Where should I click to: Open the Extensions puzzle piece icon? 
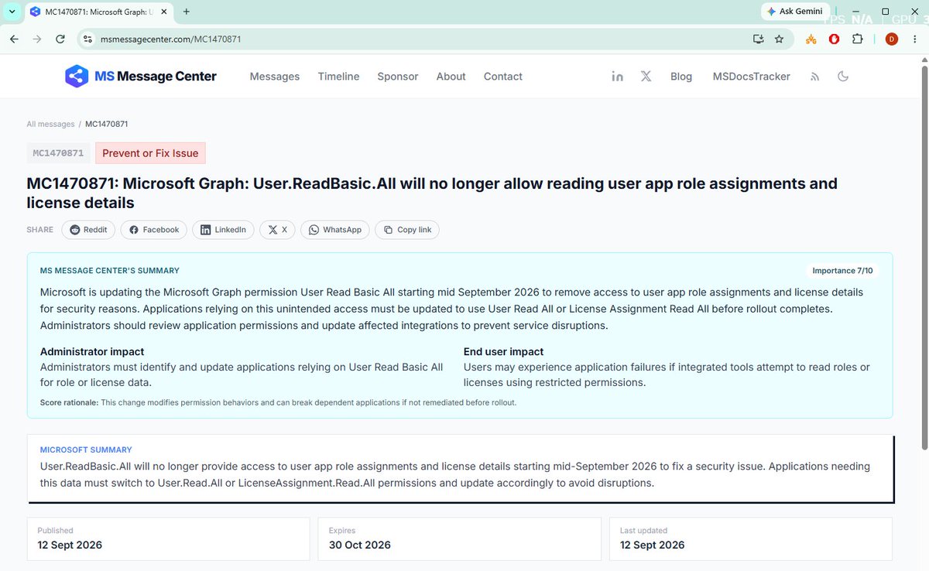coord(857,39)
